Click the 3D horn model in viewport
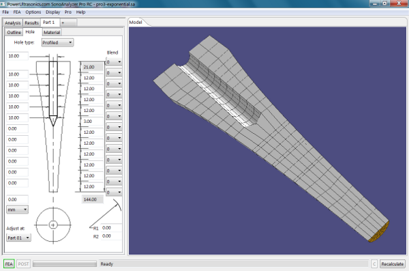 coord(271,139)
